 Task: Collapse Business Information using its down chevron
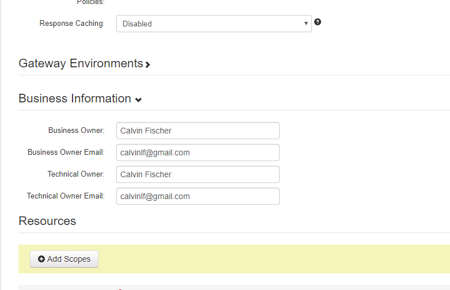tap(138, 100)
